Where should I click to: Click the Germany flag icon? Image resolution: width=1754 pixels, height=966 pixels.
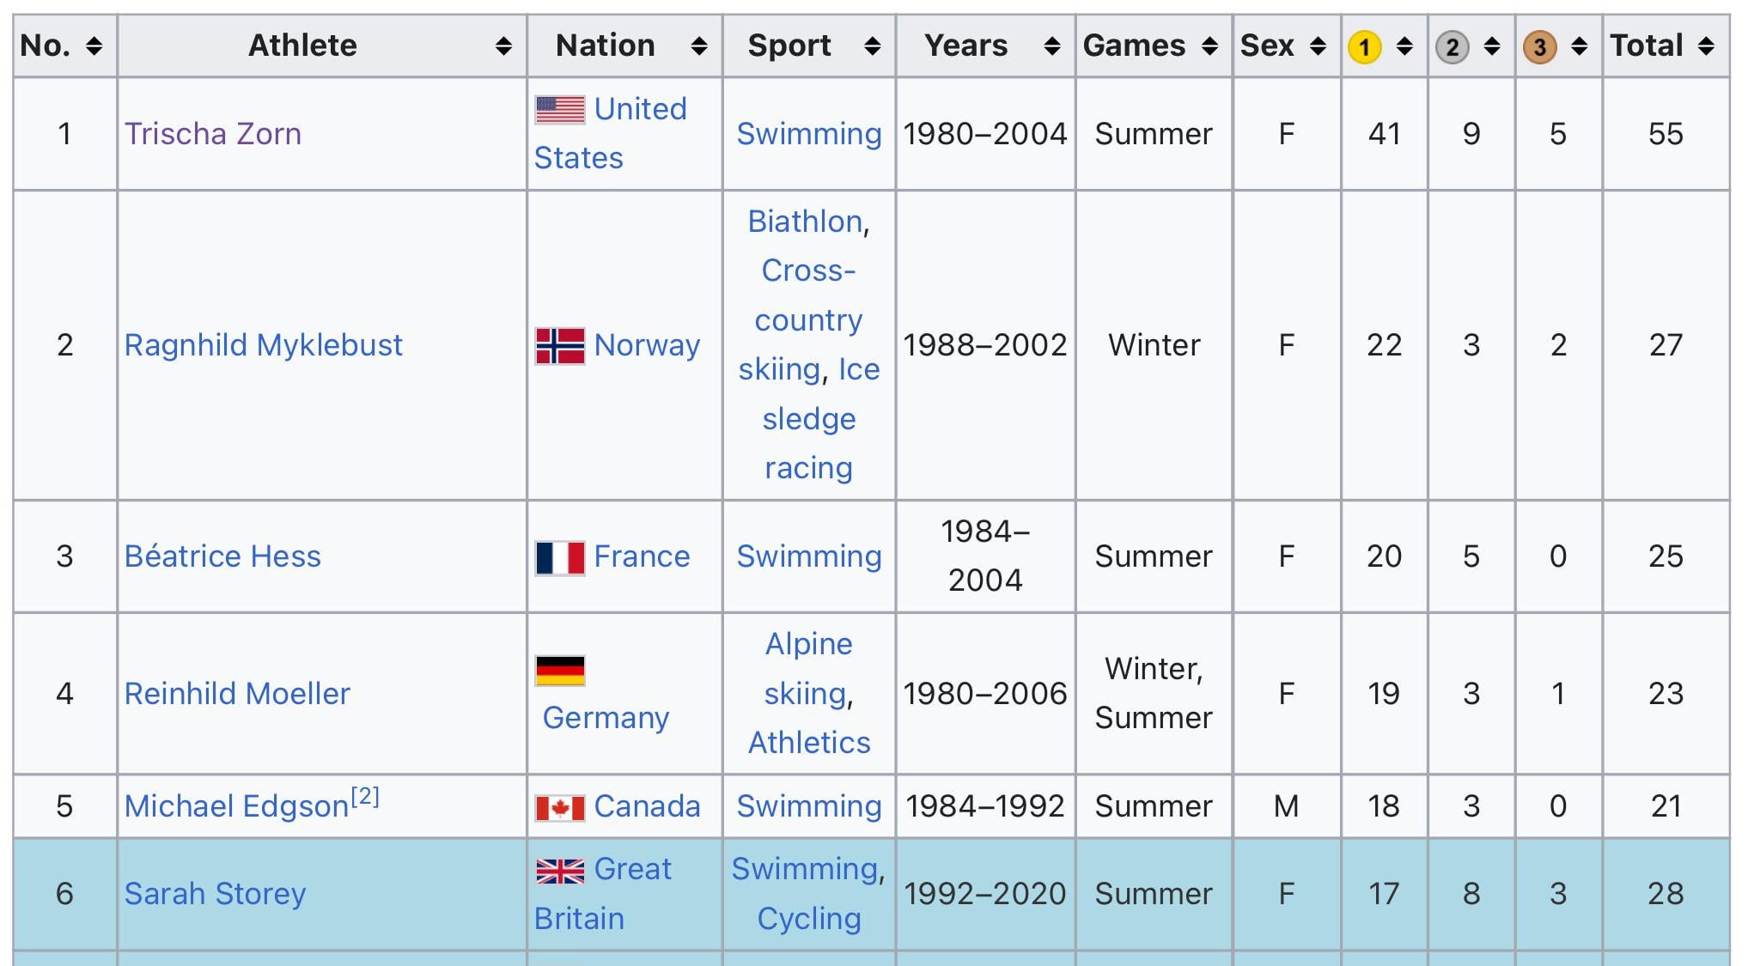click(x=560, y=671)
